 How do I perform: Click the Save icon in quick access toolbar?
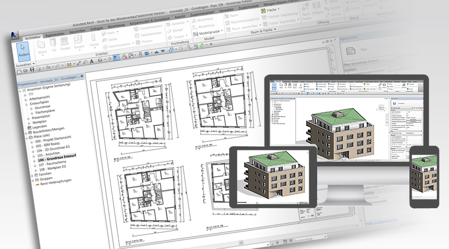coord(32,69)
